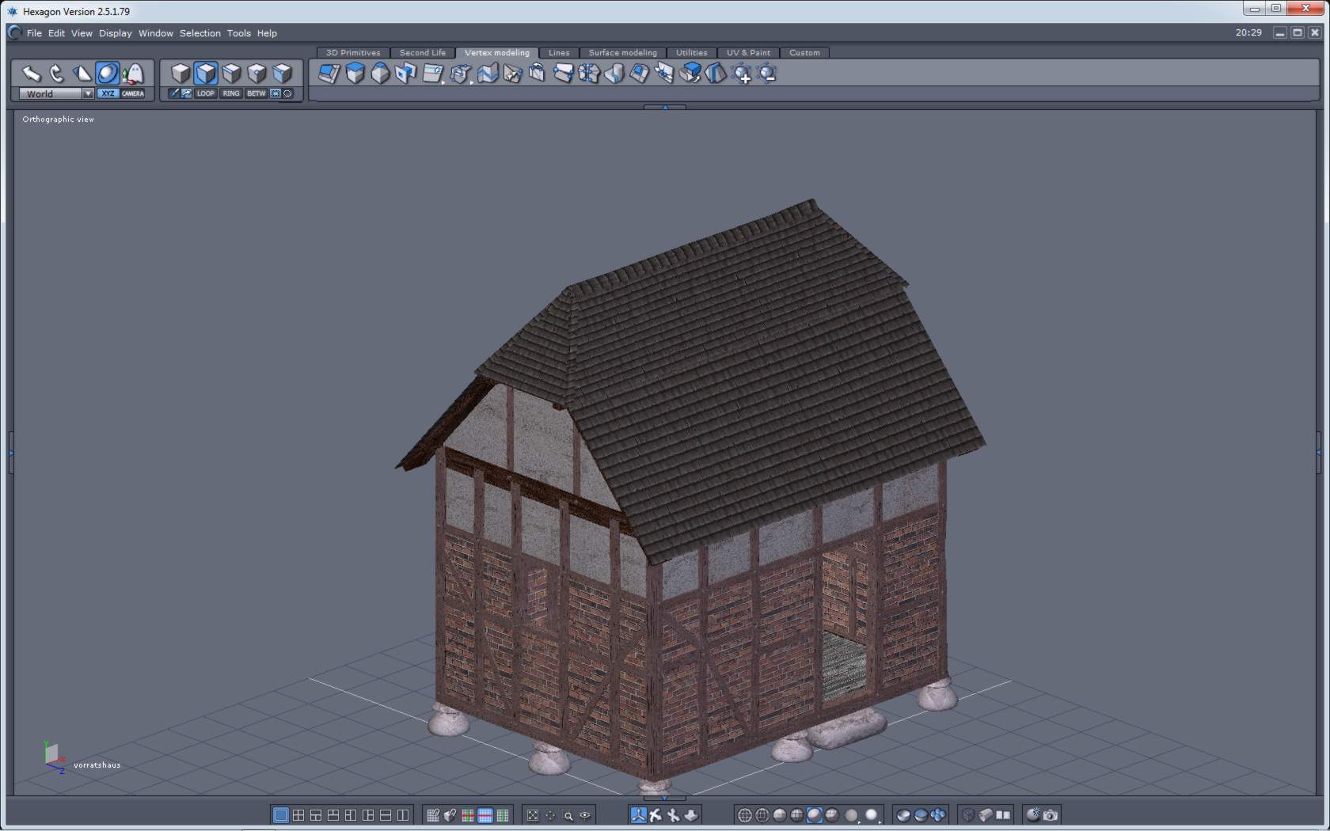Viewport: 1330px width, 831px height.
Task: Open the Custom tab
Action: coord(804,52)
